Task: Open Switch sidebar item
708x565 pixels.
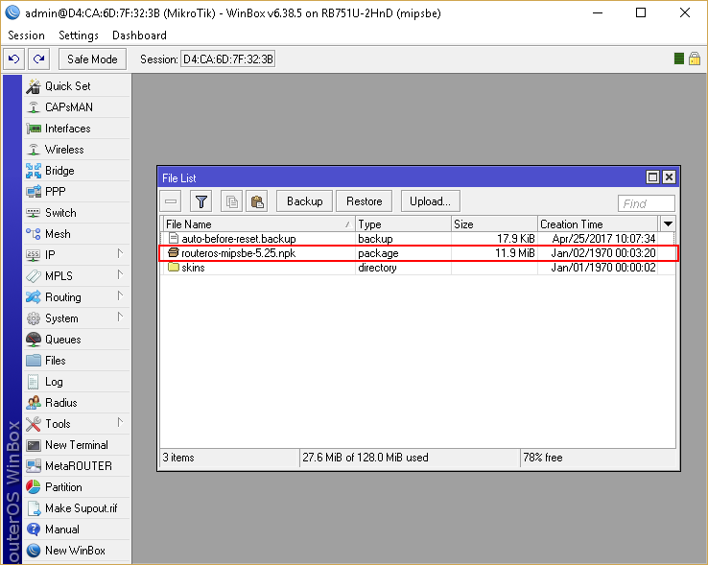Action: pyautogui.click(x=77, y=213)
